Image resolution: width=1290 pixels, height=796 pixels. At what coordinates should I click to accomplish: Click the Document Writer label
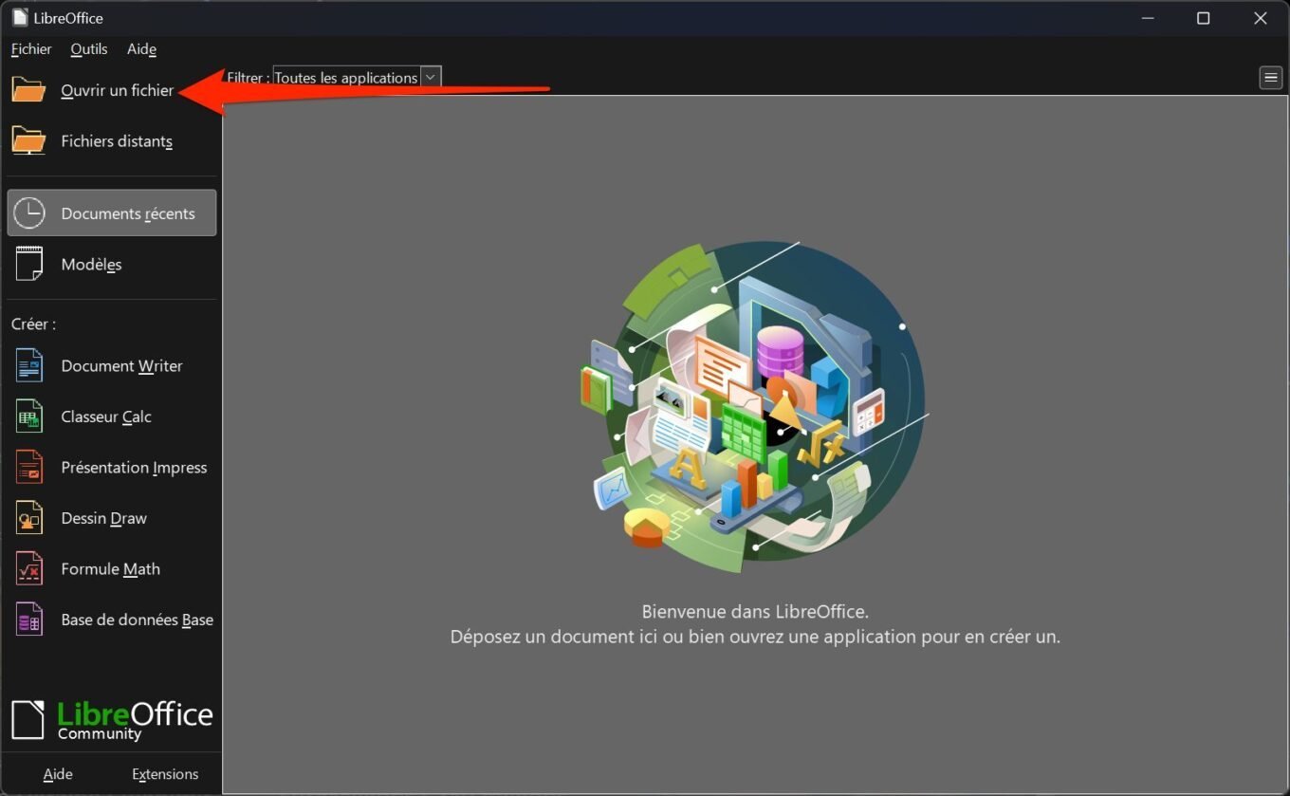click(121, 365)
